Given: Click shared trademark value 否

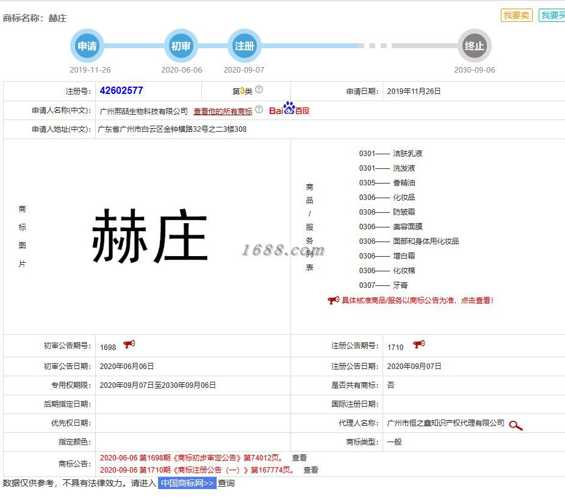Looking at the screenshot, I should pyautogui.click(x=390, y=385).
